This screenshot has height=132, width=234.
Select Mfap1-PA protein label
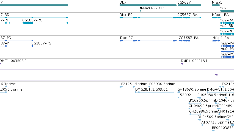point(221,38)
